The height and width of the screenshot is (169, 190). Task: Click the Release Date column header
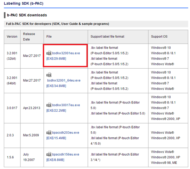tap(29, 37)
